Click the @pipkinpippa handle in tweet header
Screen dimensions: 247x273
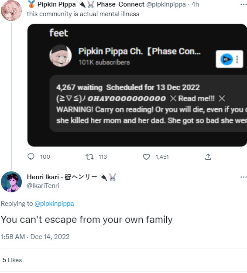(x=166, y=4)
